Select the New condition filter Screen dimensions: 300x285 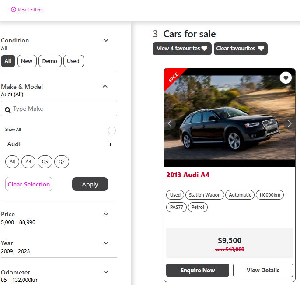click(27, 61)
